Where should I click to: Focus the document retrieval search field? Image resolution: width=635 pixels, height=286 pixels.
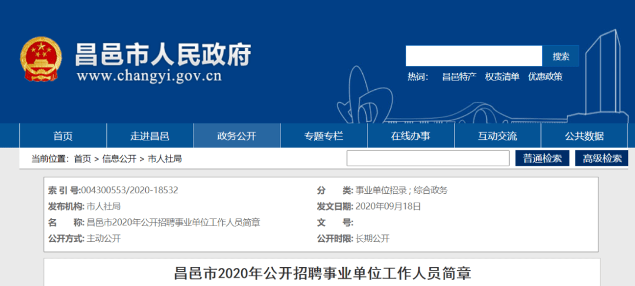(x=427, y=159)
